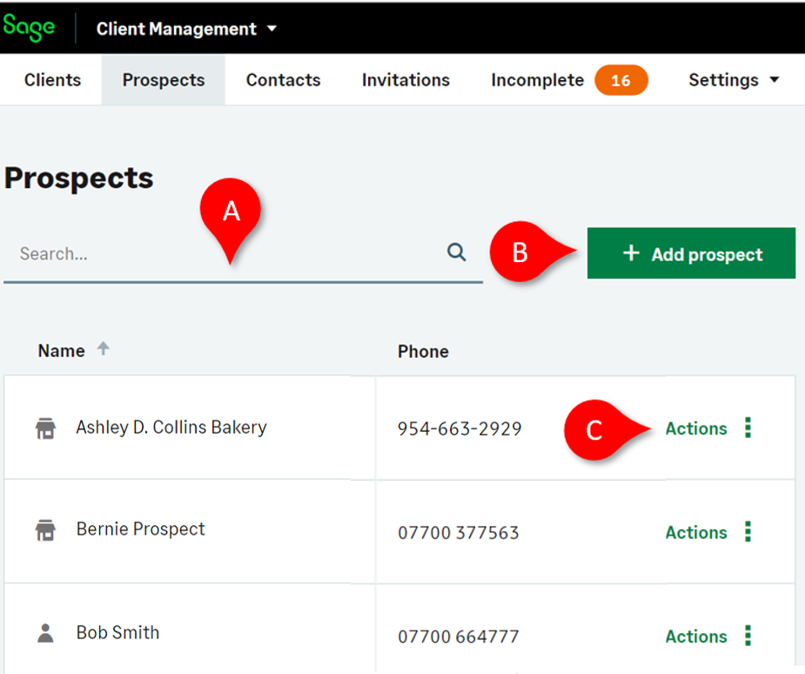
Task: Open the Bob Smith prospect record
Action: pyautogui.click(x=117, y=633)
